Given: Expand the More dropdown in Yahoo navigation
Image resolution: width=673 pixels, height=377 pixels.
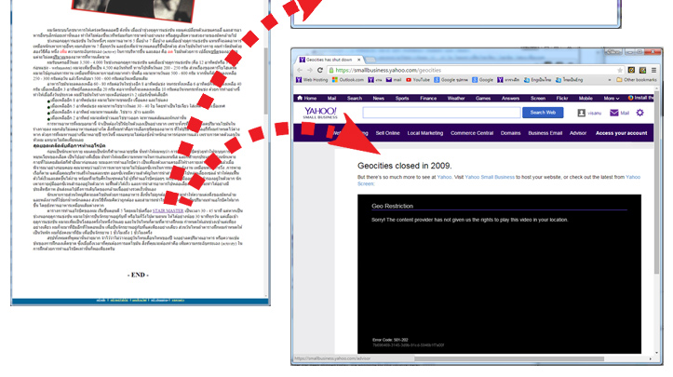Looking at the screenshot, I should pos(611,98).
